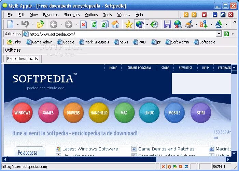Open dropdown arrow next to Undo icon

point(33,24)
